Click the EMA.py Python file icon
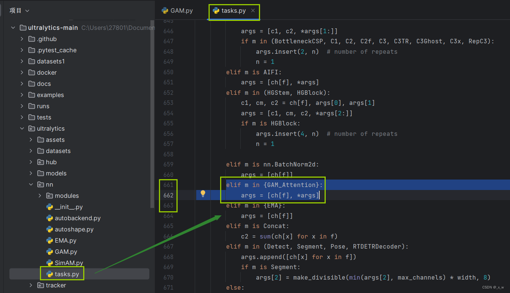 point(50,240)
